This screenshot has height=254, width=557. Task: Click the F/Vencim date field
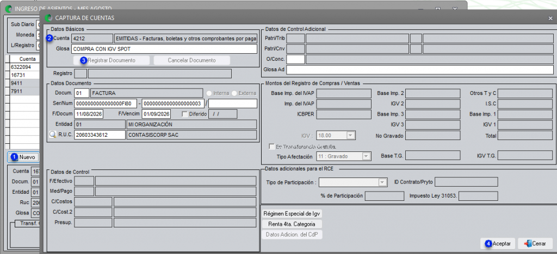156,114
